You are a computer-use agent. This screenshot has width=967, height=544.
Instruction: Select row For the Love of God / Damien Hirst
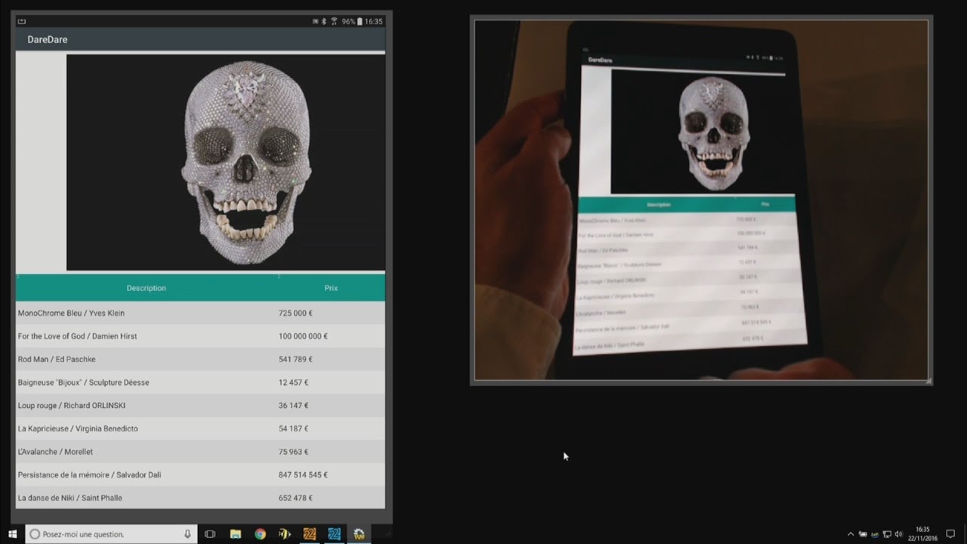200,336
